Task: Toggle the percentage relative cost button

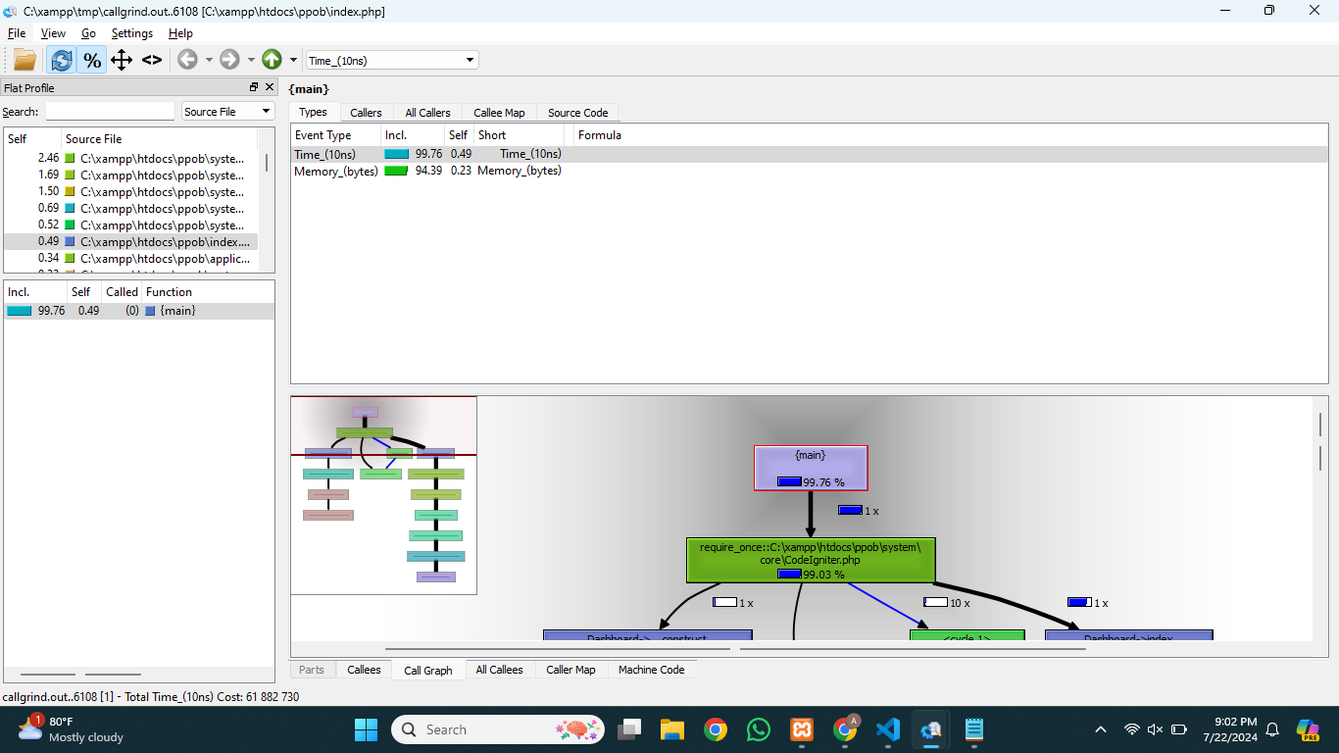Action: click(x=92, y=60)
